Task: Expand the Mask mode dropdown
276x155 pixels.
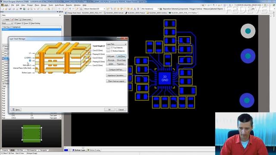Action: tap(7, 23)
